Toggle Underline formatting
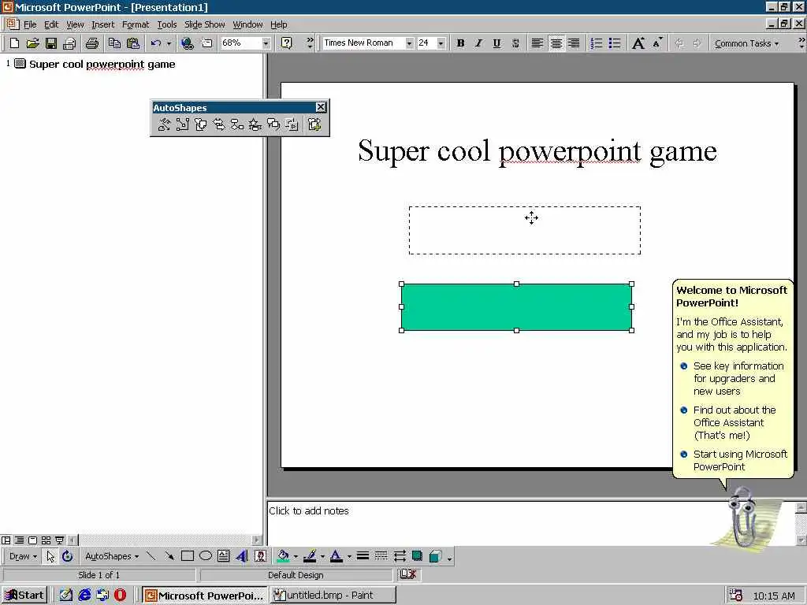The height and width of the screenshot is (605, 807). [496, 43]
